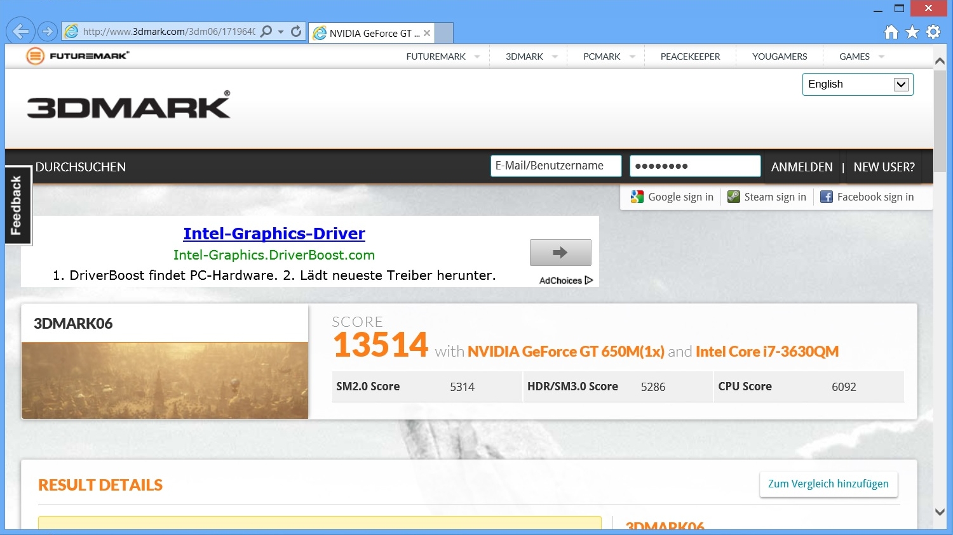The height and width of the screenshot is (535, 953).
Task: Open a new browser tab
Action: [444, 33]
